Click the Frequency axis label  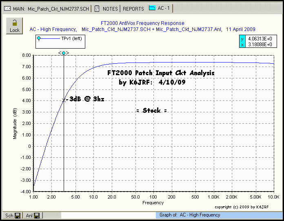coord(153,203)
